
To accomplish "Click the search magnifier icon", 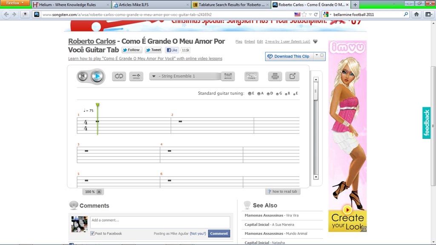I will point(406,14).
